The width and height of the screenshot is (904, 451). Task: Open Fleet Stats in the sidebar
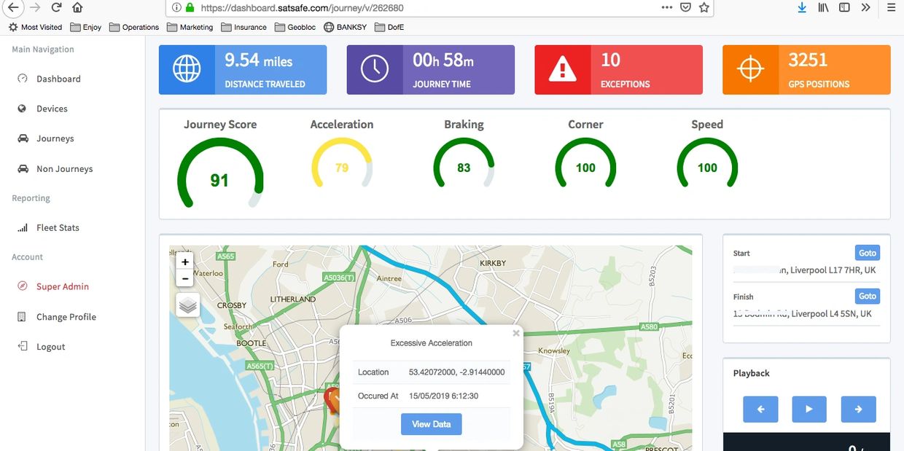click(58, 227)
